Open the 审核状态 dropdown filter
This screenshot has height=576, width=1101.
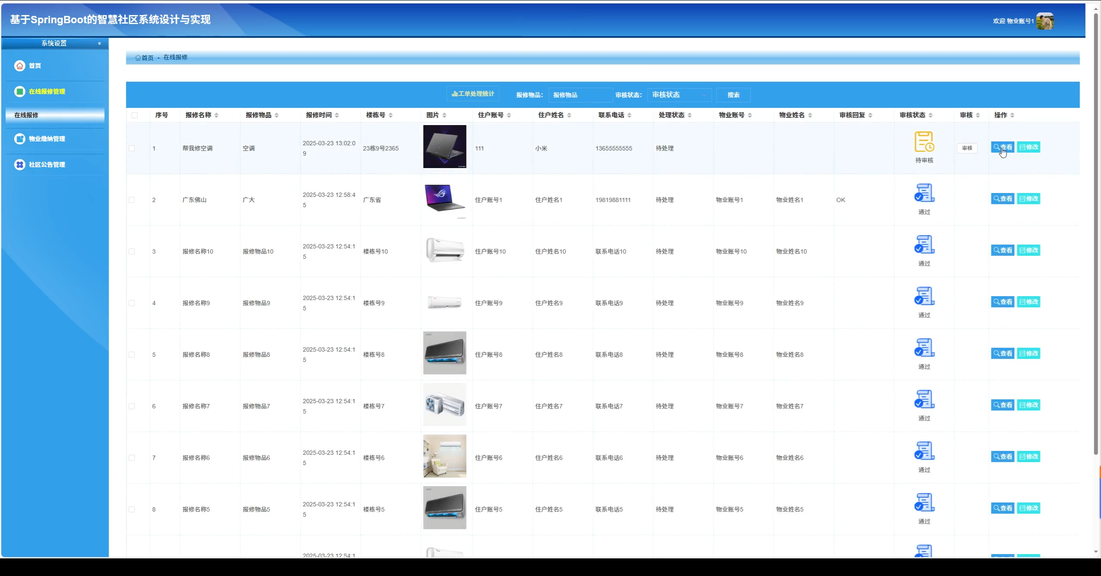pyautogui.click(x=679, y=95)
